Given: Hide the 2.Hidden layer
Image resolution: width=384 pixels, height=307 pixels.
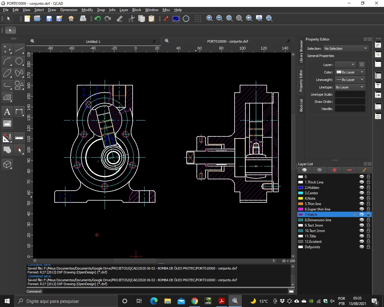Looking at the screenshot, I should [x=362, y=188].
